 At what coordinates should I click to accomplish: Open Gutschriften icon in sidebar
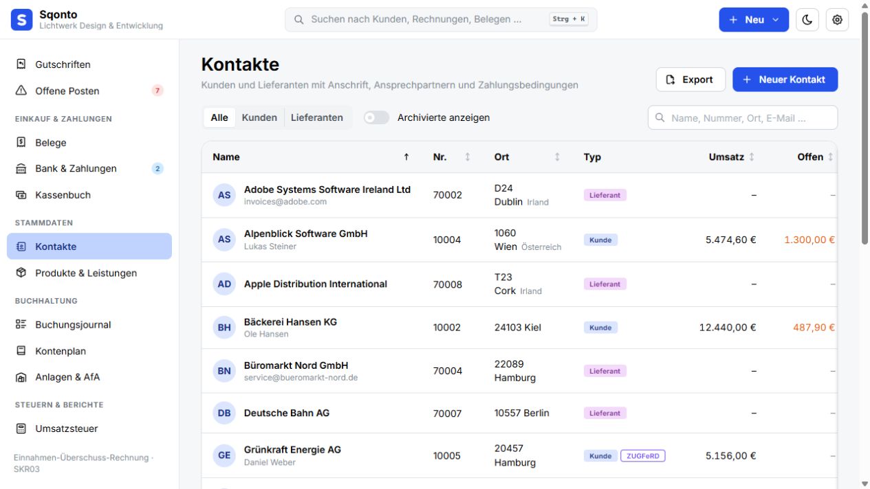click(x=21, y=64)
